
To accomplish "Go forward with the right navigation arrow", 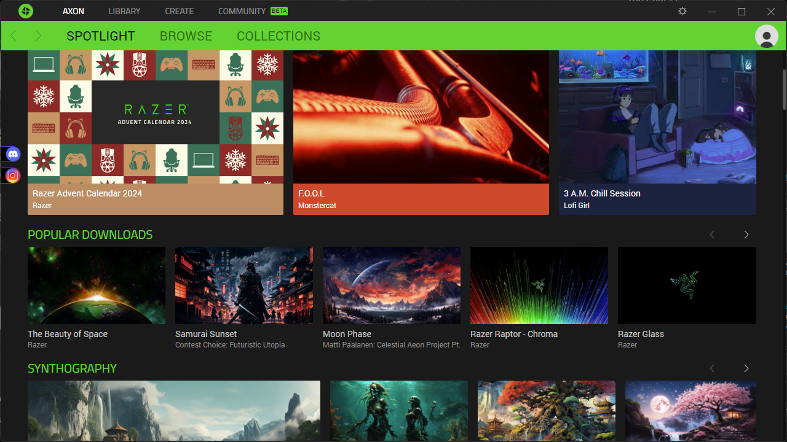I will point(38,36).
